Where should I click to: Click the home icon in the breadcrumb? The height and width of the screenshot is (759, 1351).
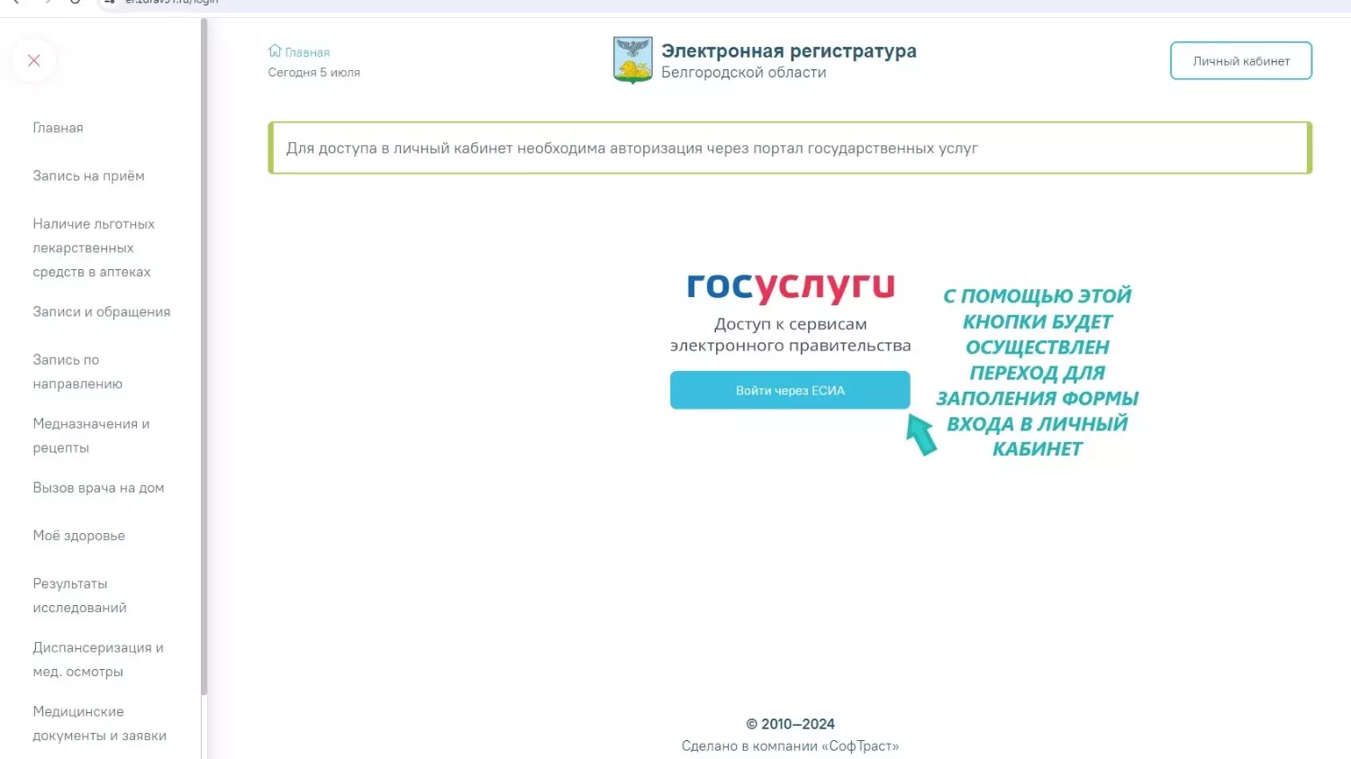click(275, 51)
